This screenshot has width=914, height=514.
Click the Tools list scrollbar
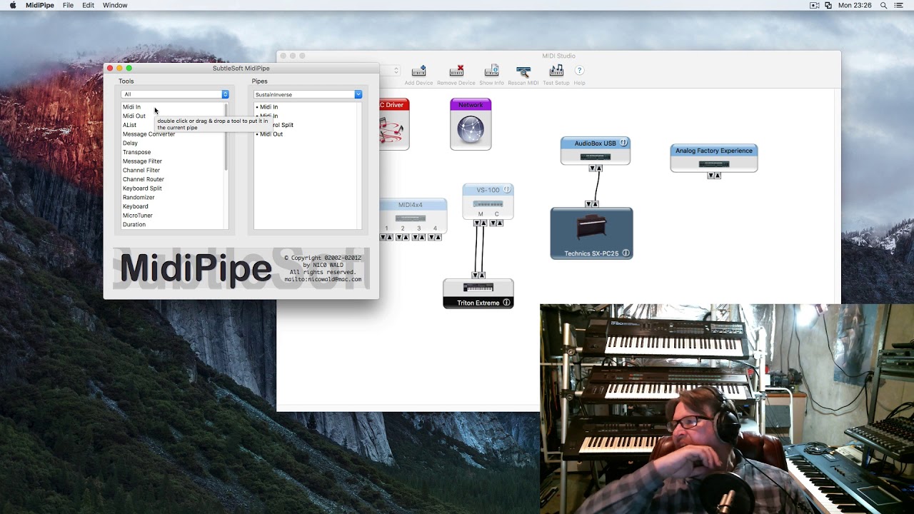(x=226, y=137)
